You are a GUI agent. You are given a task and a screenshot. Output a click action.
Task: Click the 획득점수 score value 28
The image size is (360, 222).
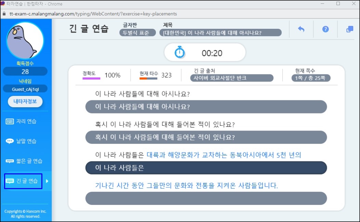25,72
